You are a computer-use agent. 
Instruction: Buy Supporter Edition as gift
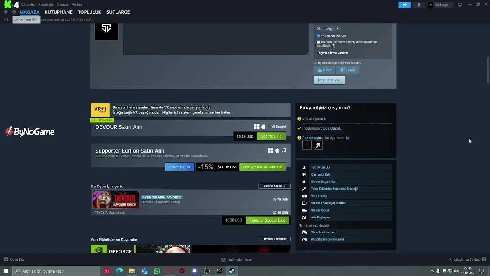coord(262,167)
